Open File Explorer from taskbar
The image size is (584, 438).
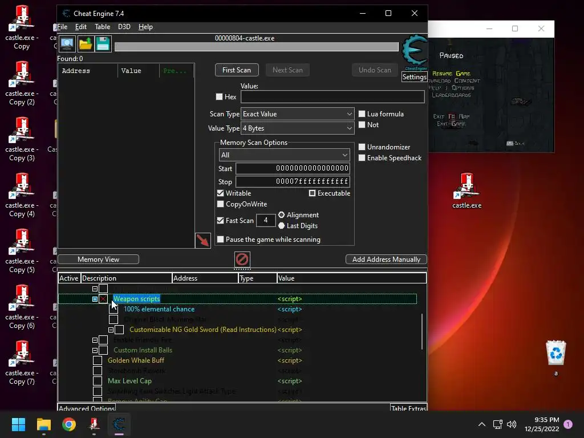click(x=43, y=424)
